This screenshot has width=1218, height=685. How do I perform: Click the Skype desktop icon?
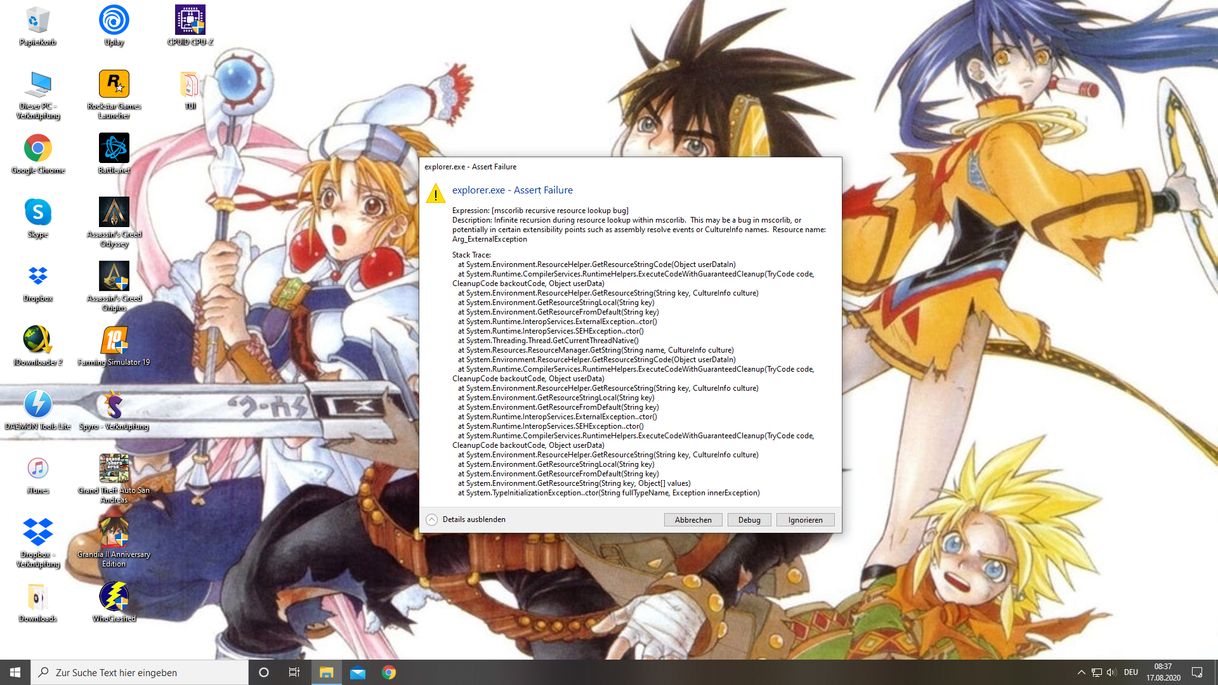pos(38,212)
